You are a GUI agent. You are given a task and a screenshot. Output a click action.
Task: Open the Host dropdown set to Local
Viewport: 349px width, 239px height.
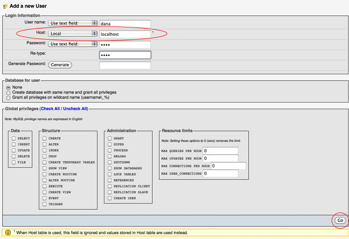click(72, 34)
